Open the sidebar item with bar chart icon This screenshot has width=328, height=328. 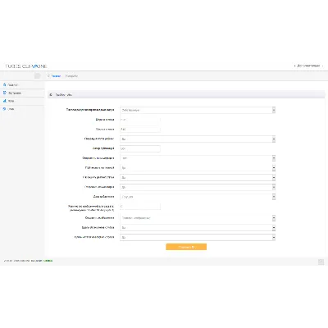click(22, 101)
